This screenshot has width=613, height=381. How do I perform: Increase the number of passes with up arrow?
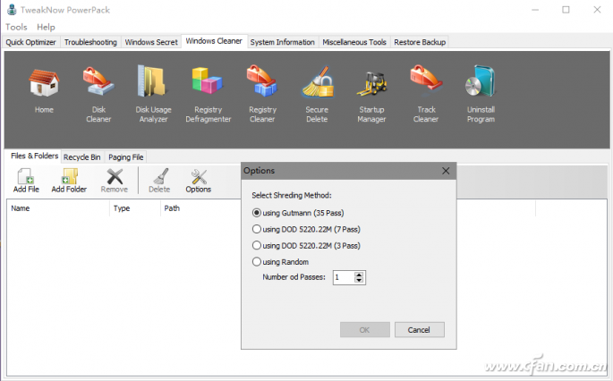coord(359,275)
